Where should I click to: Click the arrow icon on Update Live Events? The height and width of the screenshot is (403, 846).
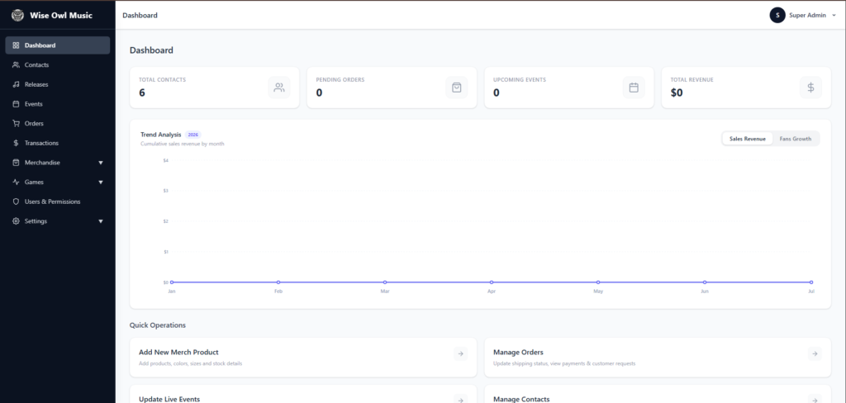[461, 400]
